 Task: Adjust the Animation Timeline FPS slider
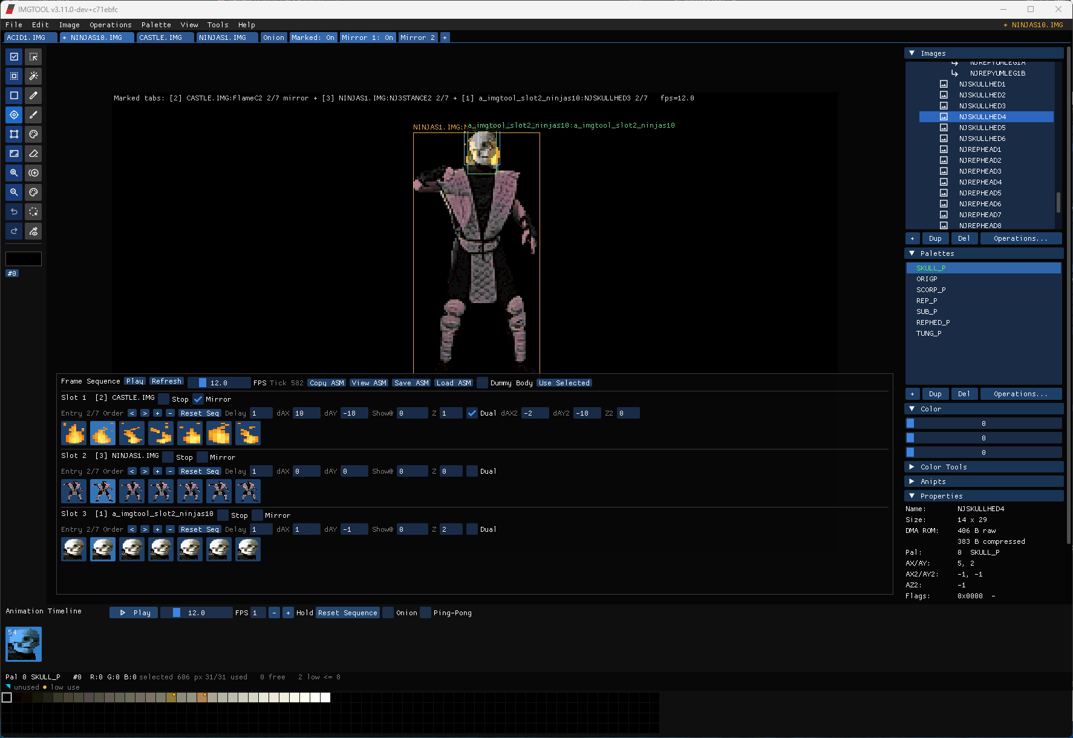(x=197, y=613)
